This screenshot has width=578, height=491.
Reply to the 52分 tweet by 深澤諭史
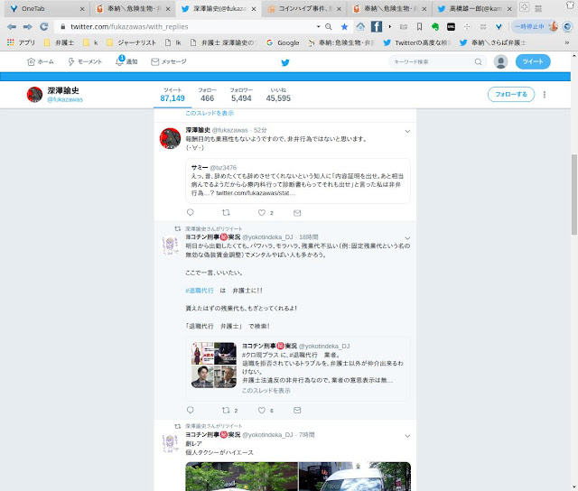point(191,212)
